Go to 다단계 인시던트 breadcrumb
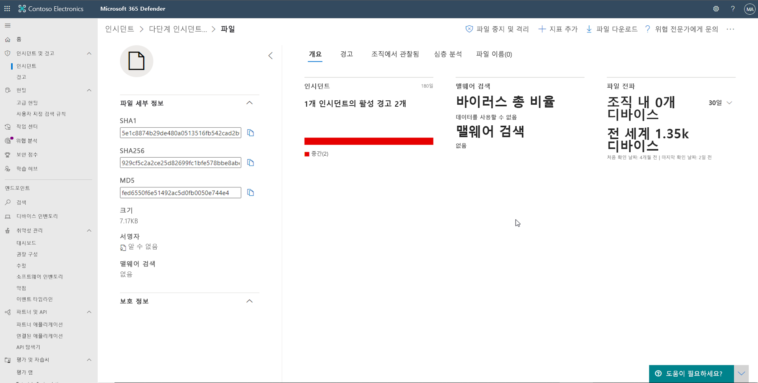This screenshot has height=383, width=758. pyautogui.click(x=178, y=29)
